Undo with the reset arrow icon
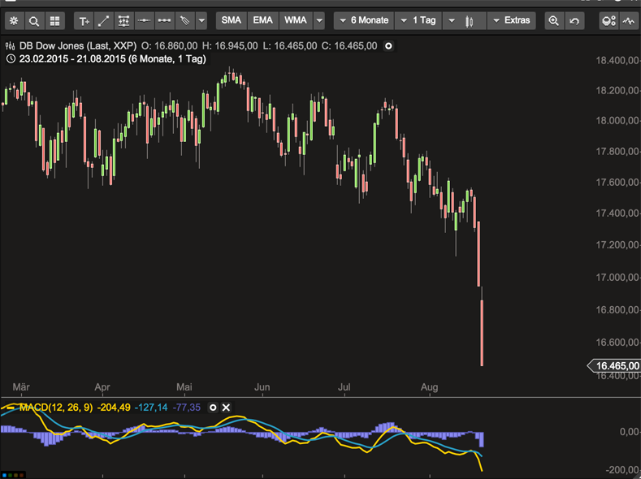Screen dimensions: 641x479 click(x=574, y=21)
